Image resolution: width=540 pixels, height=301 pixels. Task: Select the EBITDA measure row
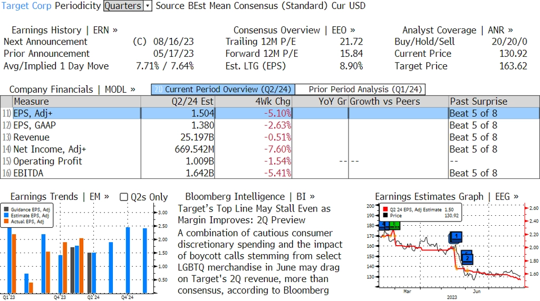tap(270, 173)
